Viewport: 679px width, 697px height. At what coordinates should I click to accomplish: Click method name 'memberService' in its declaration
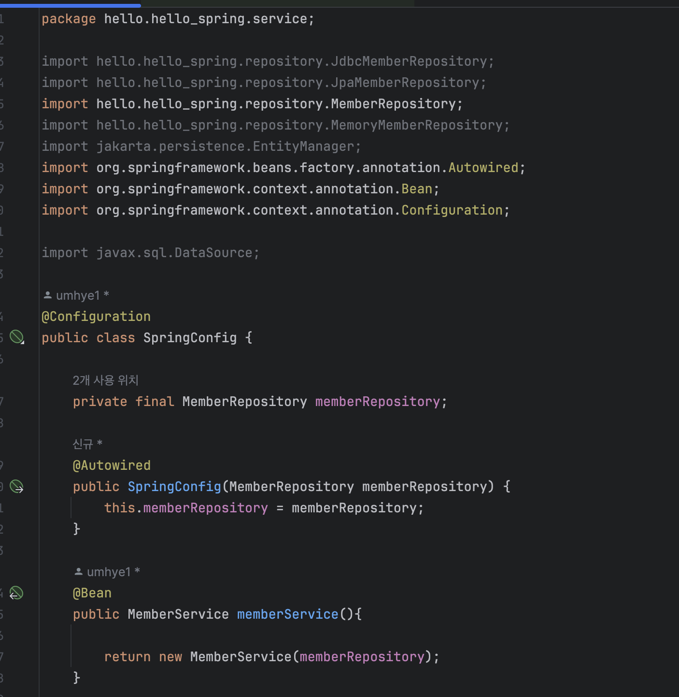point(288,614)
